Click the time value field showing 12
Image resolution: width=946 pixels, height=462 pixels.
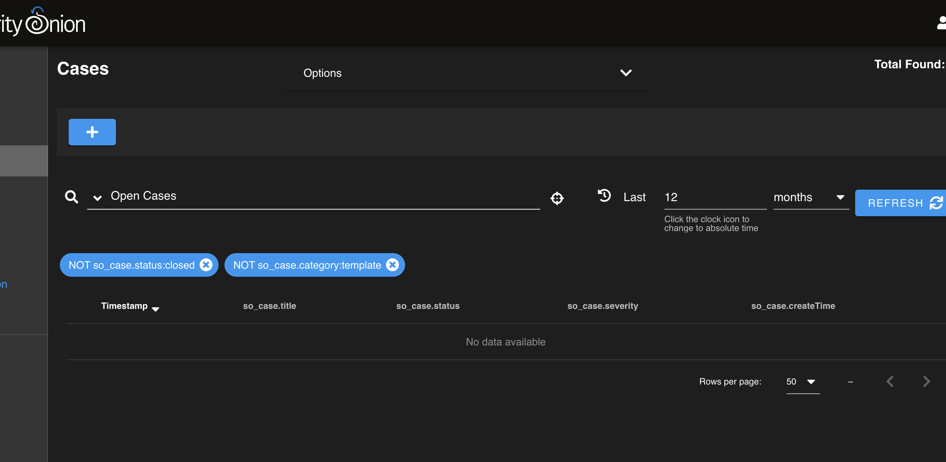point(715,197)
